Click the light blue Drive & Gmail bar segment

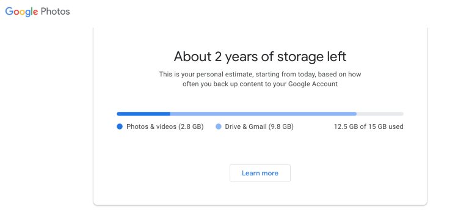coord(263,114)
